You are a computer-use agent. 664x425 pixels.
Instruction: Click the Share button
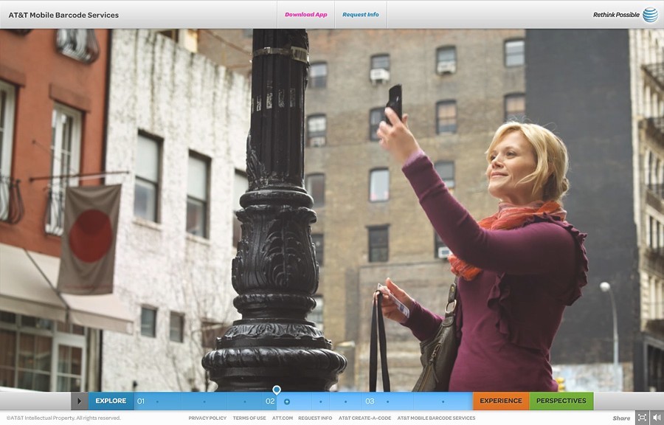coord(621,418)
